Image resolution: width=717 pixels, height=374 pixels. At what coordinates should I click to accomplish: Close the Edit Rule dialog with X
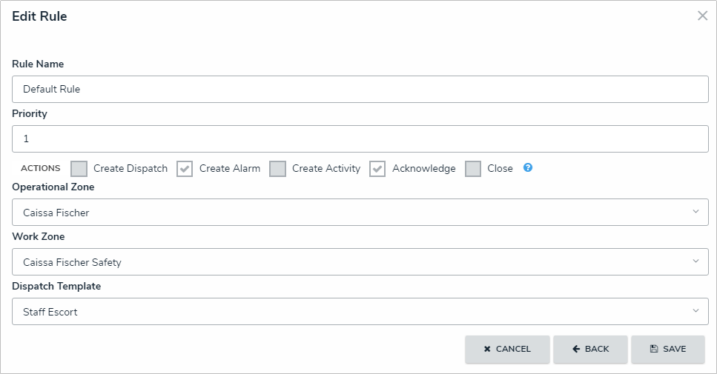click(x=702, y=16)
